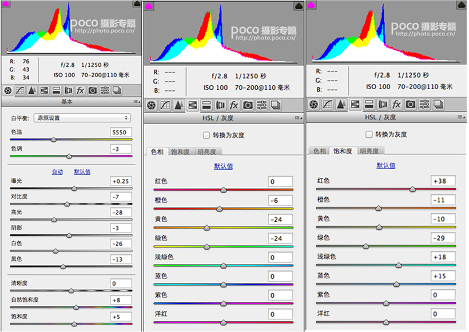Open Presets icon in middle panel
469x332 pixels.
pyautogui.click(x=262, y=105)
